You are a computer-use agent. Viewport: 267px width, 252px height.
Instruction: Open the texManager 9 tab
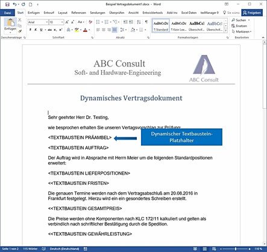(209, 13)
